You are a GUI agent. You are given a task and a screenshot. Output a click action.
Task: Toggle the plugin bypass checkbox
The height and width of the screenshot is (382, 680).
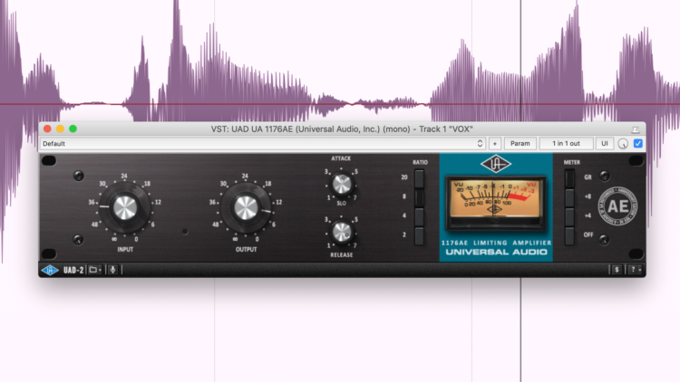[638, 143]
